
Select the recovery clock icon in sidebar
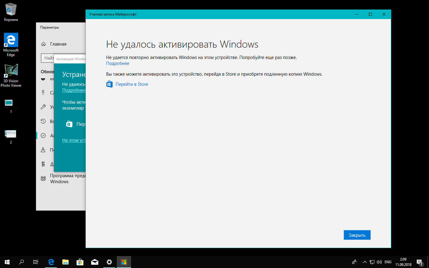[43, 121]
